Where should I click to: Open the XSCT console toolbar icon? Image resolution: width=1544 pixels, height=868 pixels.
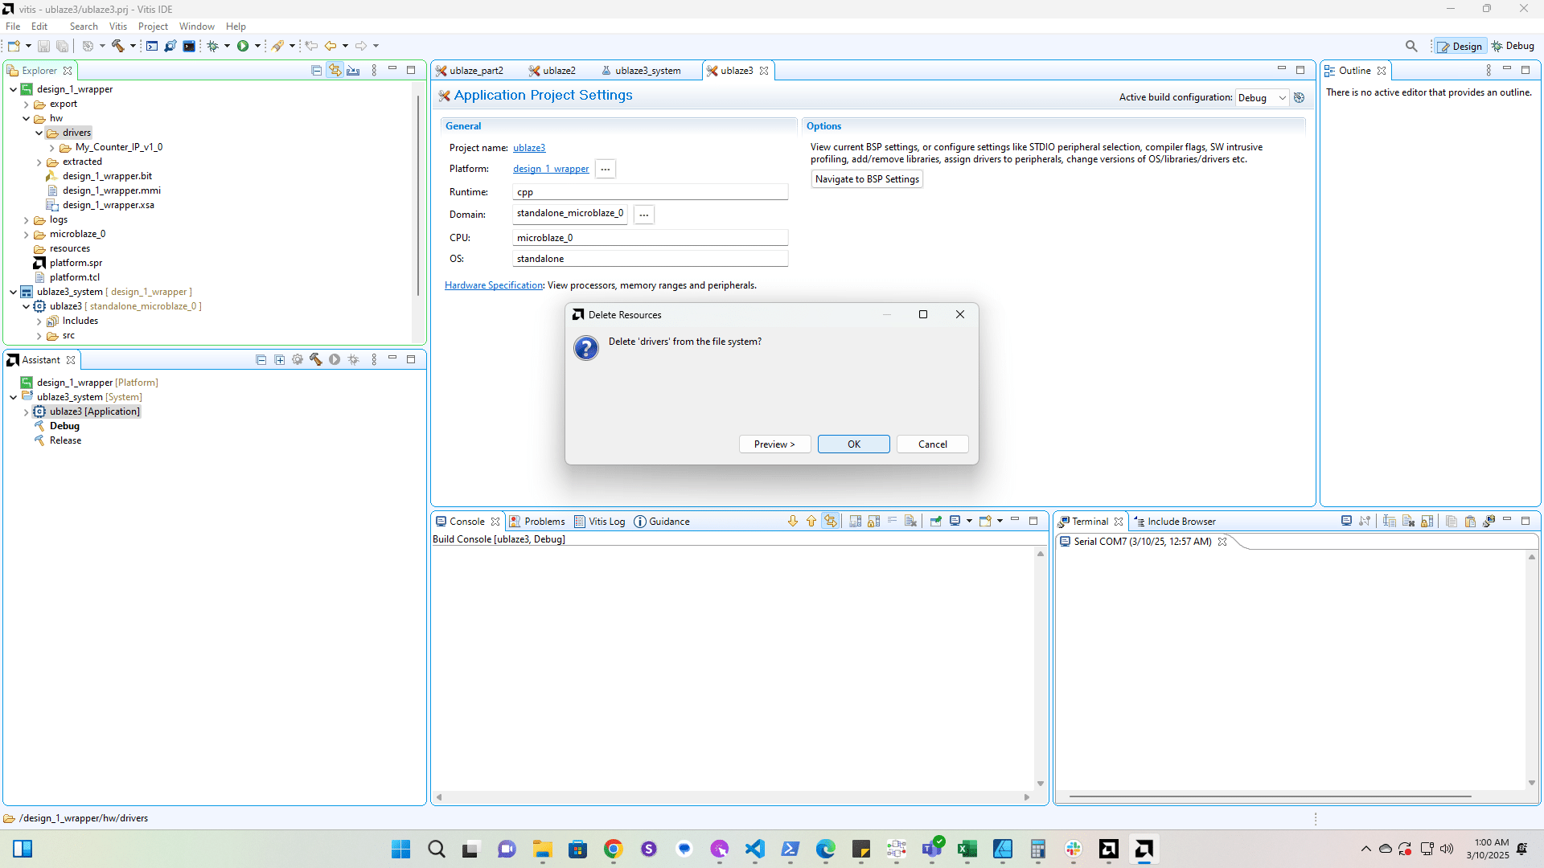pyautogui.click(x=152, y=46)
